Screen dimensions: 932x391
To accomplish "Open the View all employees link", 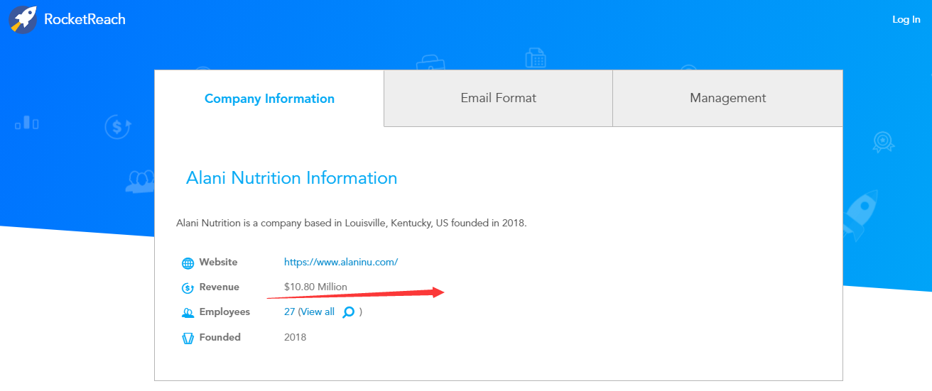I will pyautogui.click(x=318, y=312).
